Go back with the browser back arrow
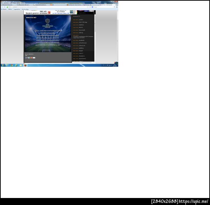Viewport: 210px width, 205px height. [x=2, y=7]
